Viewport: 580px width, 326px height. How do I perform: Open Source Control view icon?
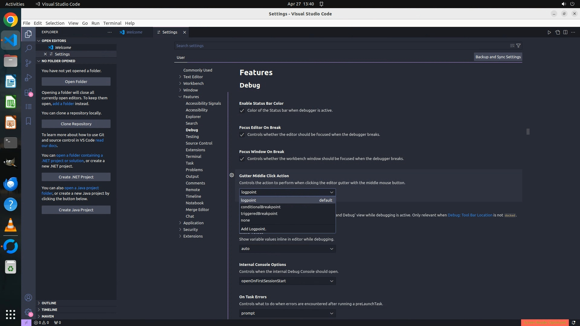tap(28, 63)
